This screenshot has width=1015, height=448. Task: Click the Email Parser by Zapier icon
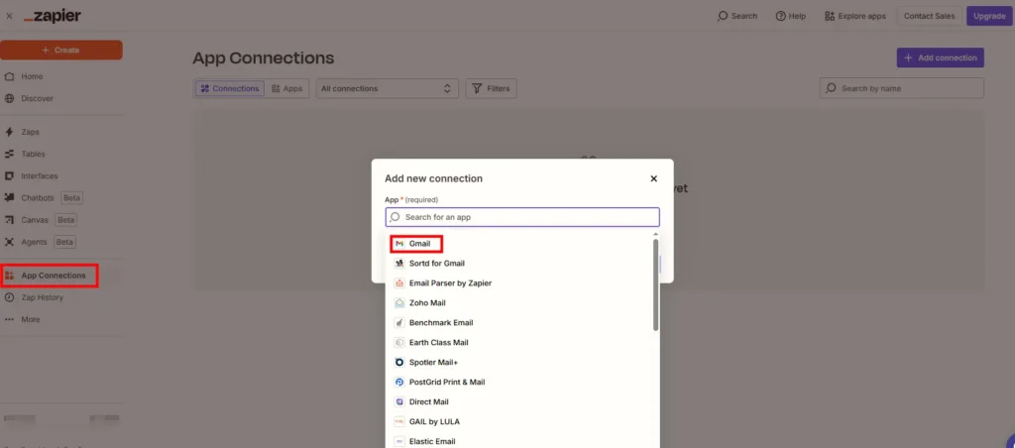399,283
